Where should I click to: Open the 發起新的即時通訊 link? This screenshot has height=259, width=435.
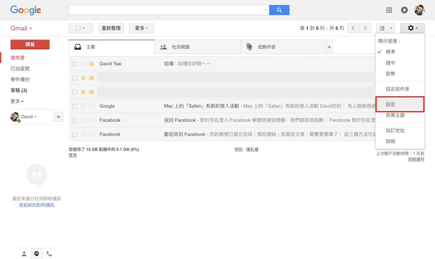[x=36, y=205]
